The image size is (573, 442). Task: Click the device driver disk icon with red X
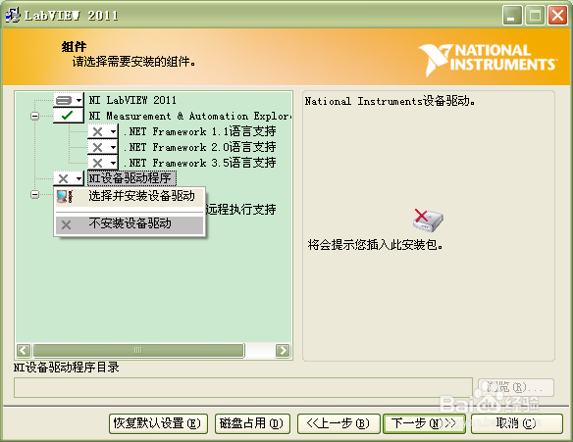pos(428,221)
